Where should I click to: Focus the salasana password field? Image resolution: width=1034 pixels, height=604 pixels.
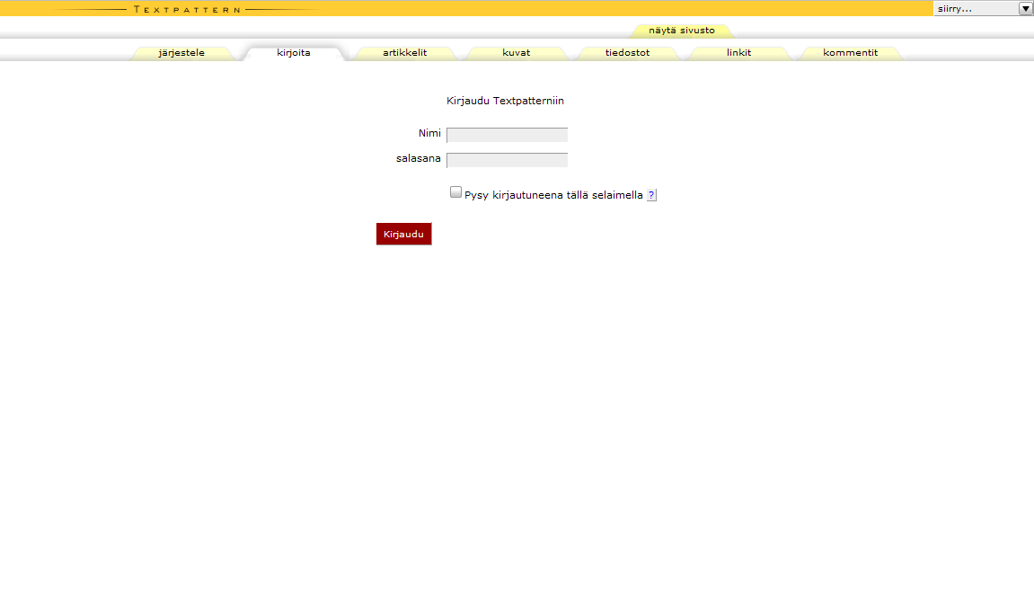507,160
